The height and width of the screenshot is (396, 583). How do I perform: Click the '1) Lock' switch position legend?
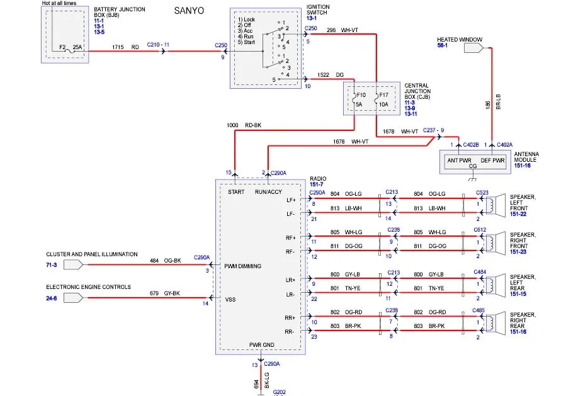(x=246, y=20)
